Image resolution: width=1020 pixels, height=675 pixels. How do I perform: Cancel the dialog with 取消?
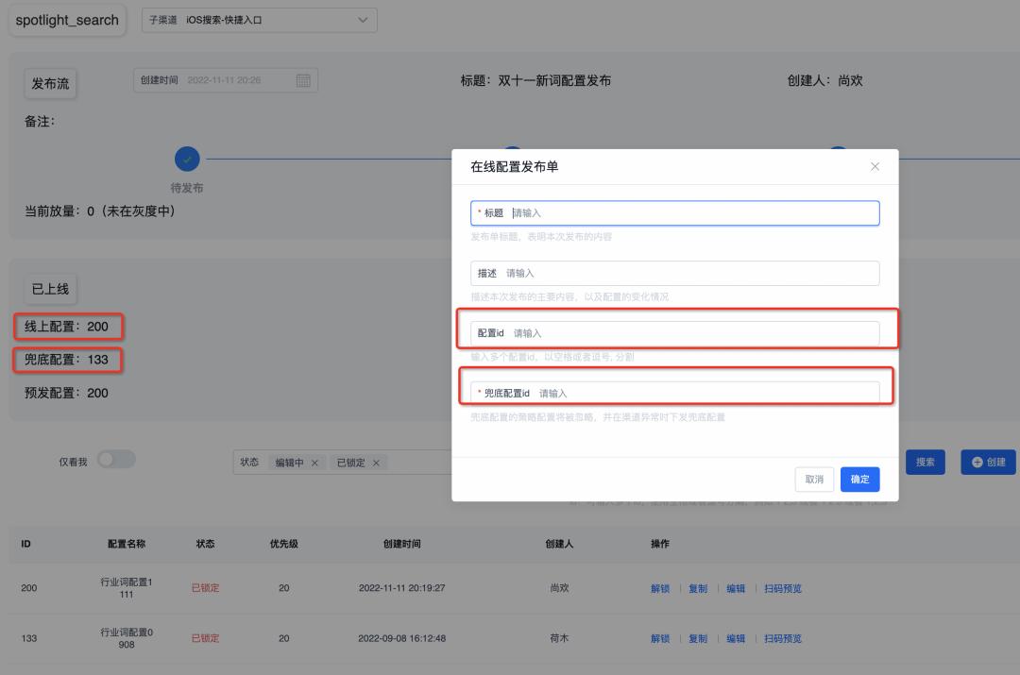pyautogui.click(x=814, y=480)
